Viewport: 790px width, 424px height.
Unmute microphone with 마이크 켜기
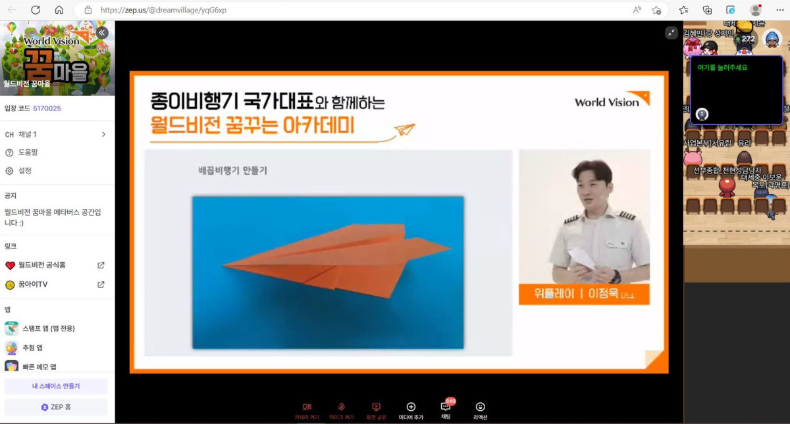(342, 411)
